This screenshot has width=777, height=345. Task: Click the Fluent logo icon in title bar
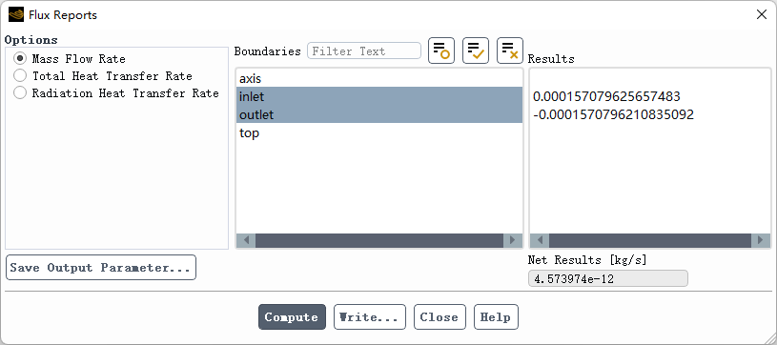pyautogui.click(x=16, y=15)
